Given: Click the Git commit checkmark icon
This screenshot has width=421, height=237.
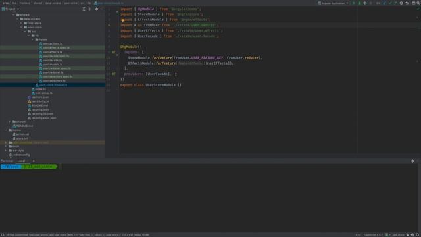Looking at the screenshot, I should (x=390, y=3).
